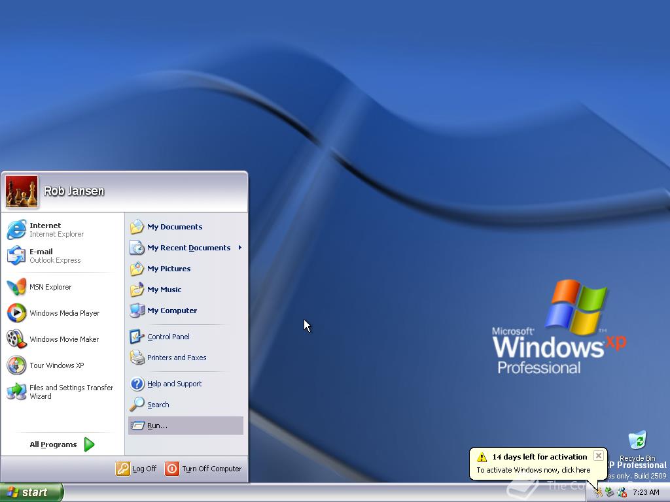Click Turn Off Computer button label
This screenshot has width=670, height=502.
click(212, 469)
